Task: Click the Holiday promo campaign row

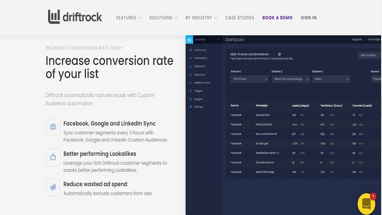Action: (x=303, y=124)
